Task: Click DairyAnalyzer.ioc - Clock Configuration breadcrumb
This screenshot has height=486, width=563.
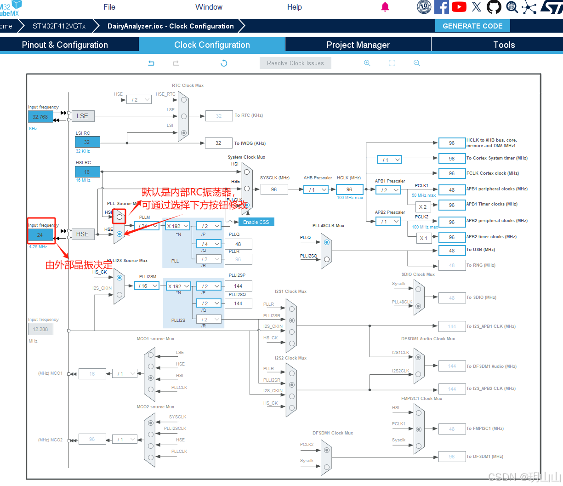Action: click(x=171, y=26)
